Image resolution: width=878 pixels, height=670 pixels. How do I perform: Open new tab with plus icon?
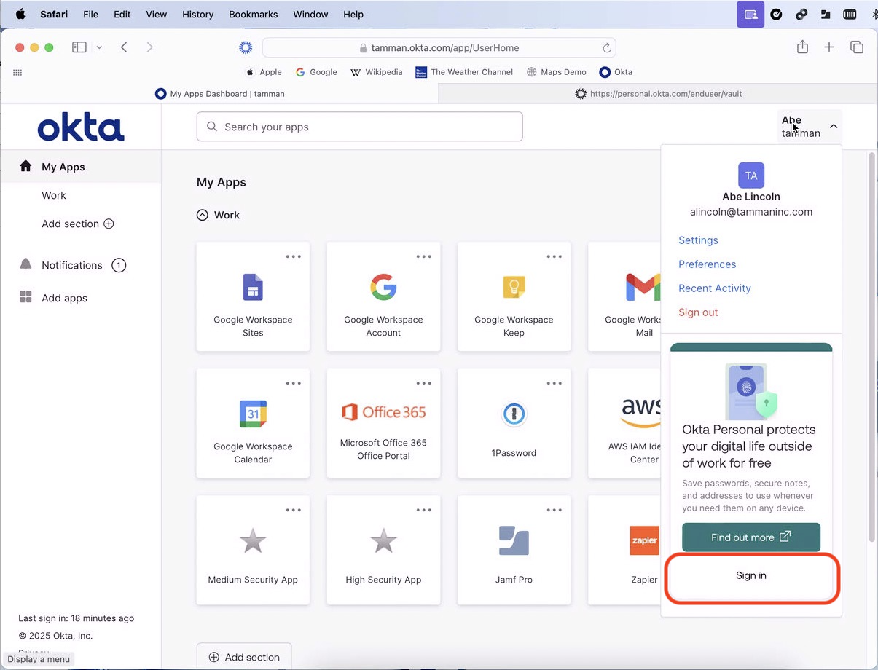click(x=829, y=47)
